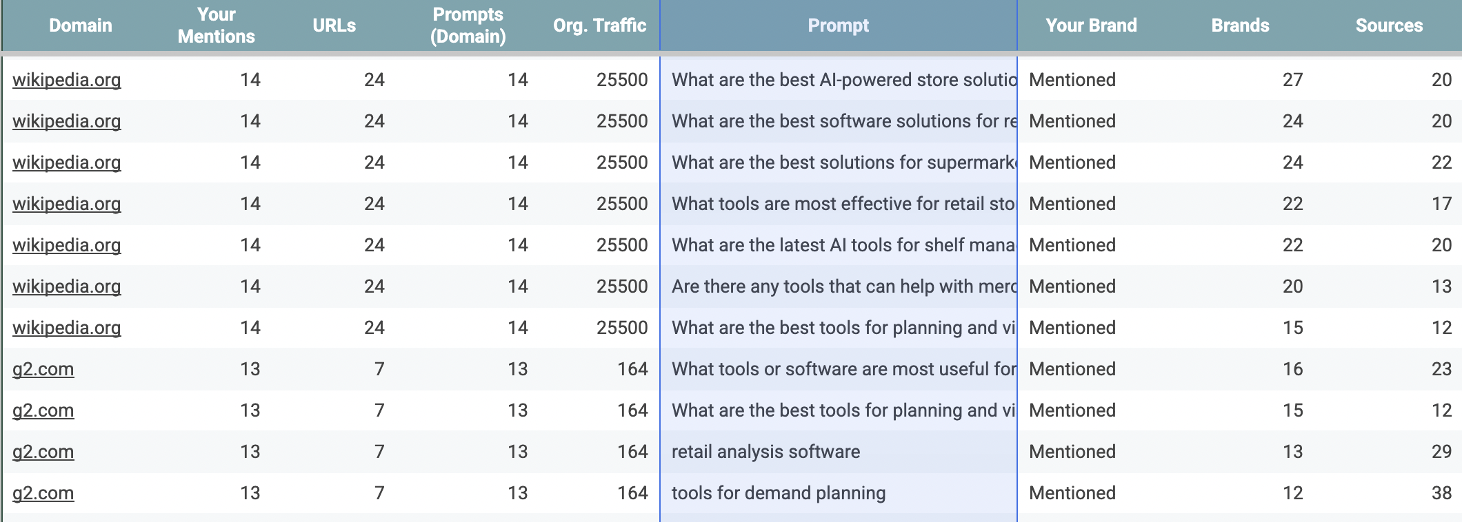Screen dimensions: 1462x522
Task: Sort by the Domain column header
Action: point(80,25)
